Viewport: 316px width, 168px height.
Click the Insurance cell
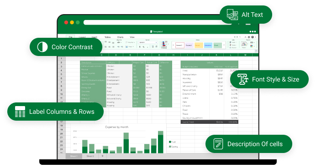click(187, 82)
